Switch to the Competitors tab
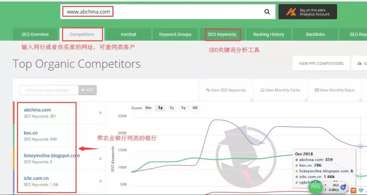The width and height of the screenshot is (367, 195). pyautogui.click(x=82, y=34)
